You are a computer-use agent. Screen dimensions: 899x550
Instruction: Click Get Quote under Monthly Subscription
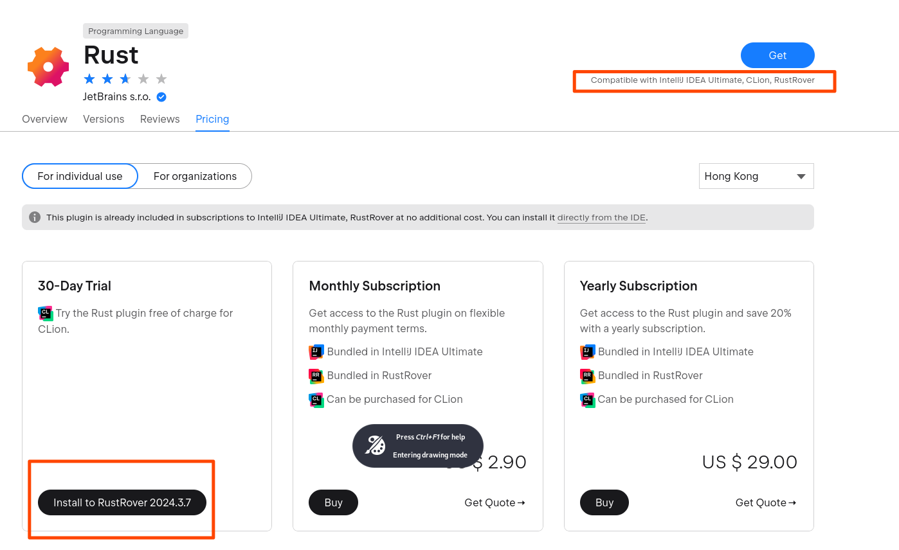pos(495,502)
